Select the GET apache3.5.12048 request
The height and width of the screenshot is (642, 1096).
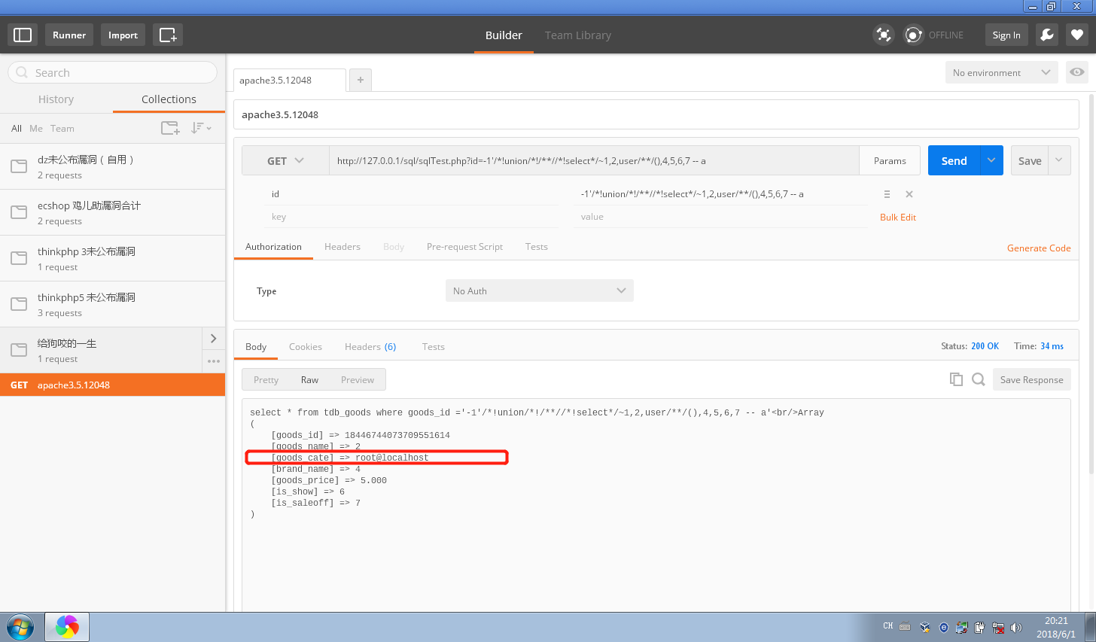(x=112, y=385)
